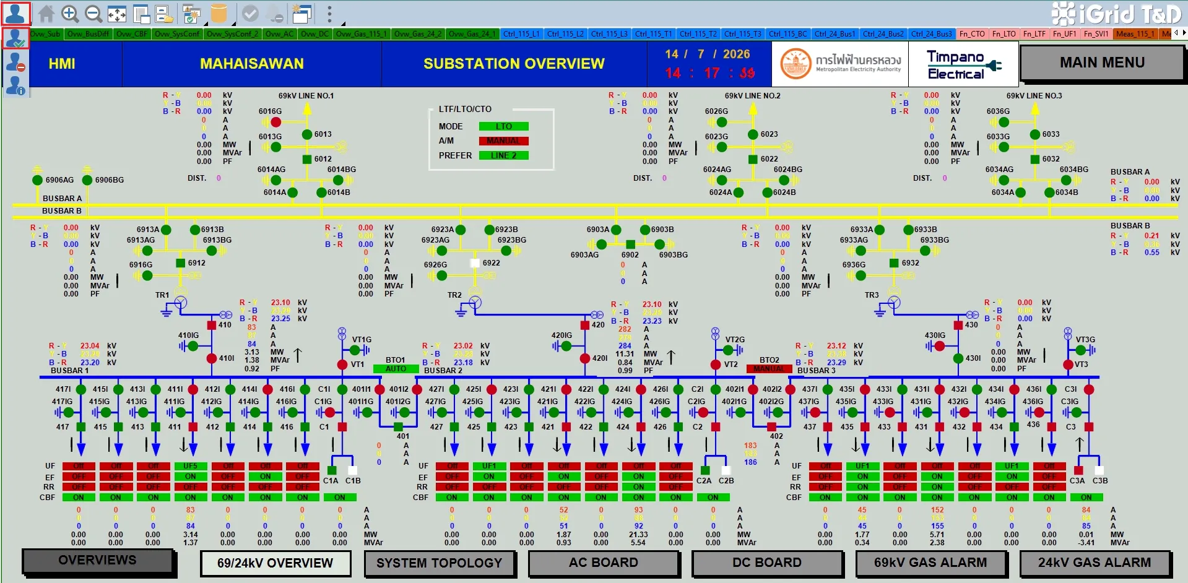
Task: Click the user account icon in the toolbar
Action: 15,13
